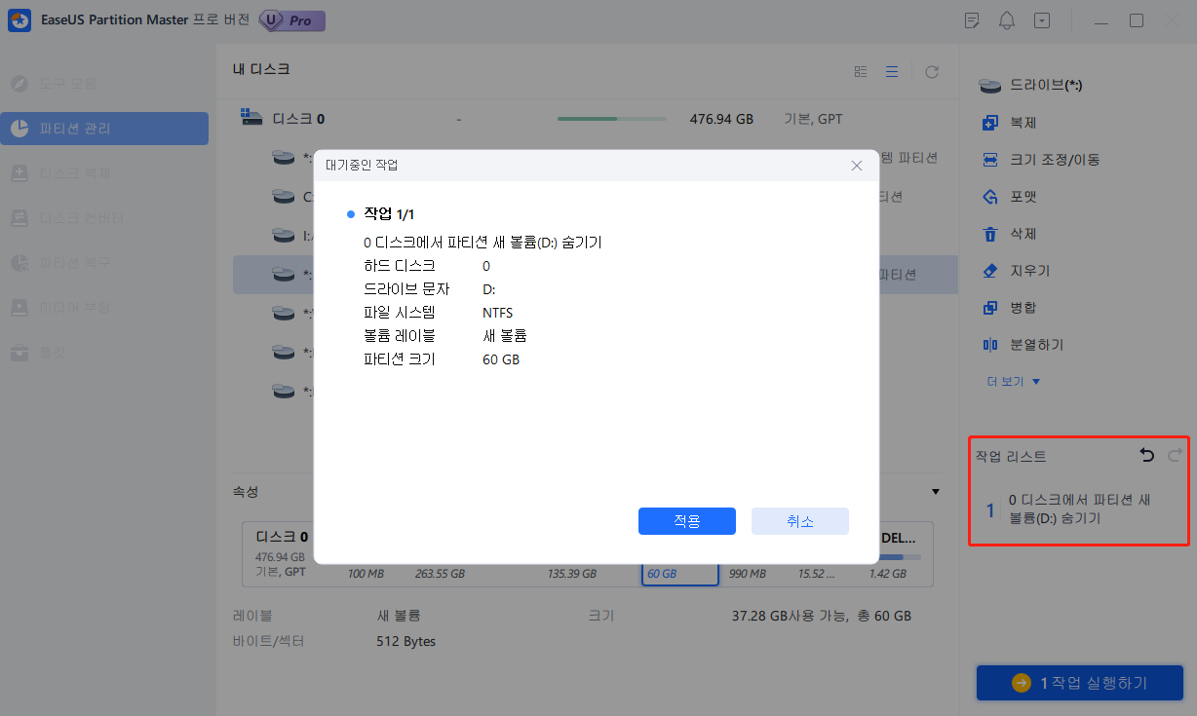Open the notification bell
1197x716 pixels.
click(x=1007, y=19)
